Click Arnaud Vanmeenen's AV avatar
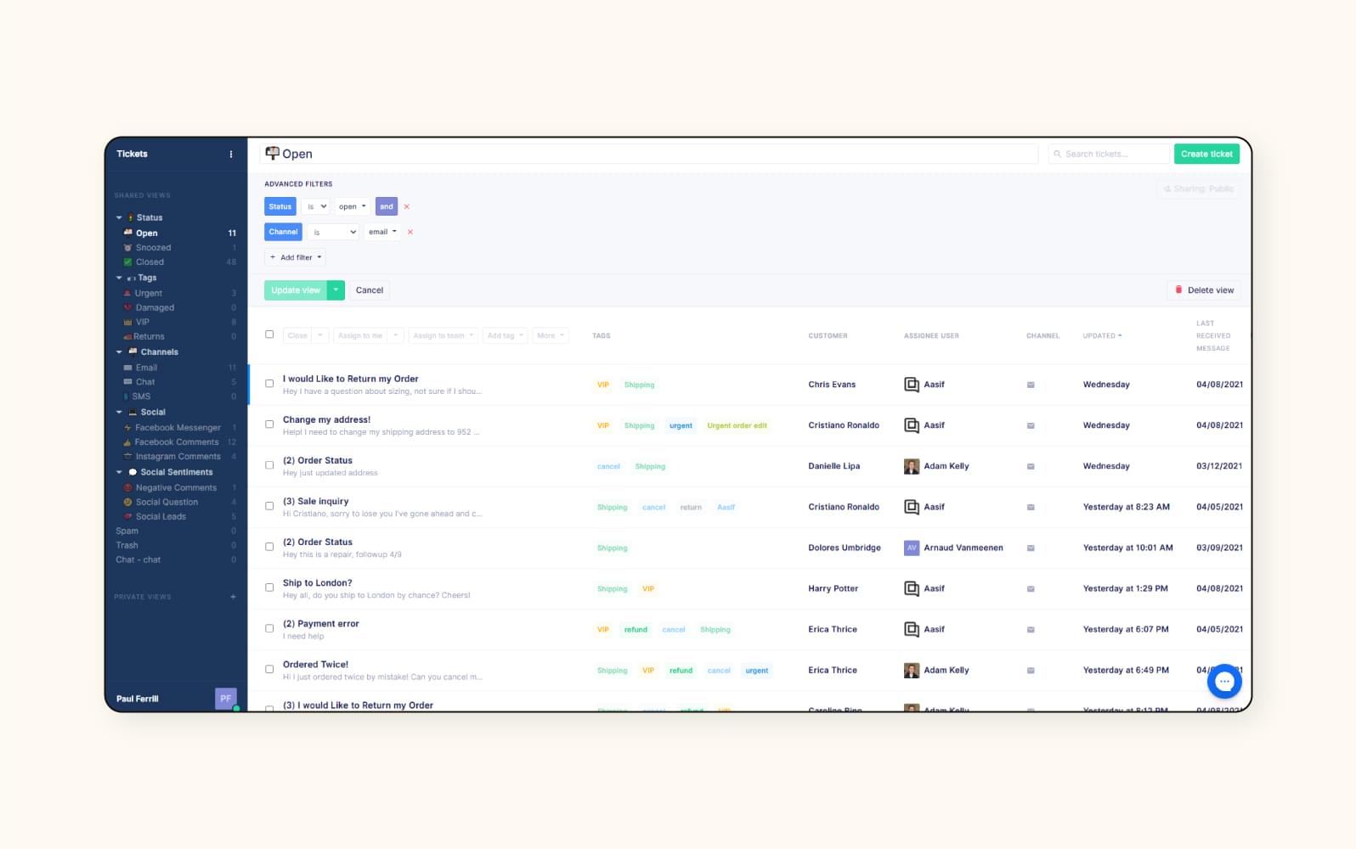Screen dimensions: 1356x849 pos(912,548)
